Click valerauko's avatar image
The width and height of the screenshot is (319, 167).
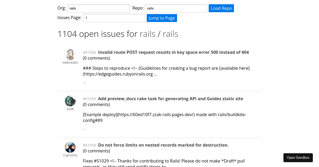(70, 54)
